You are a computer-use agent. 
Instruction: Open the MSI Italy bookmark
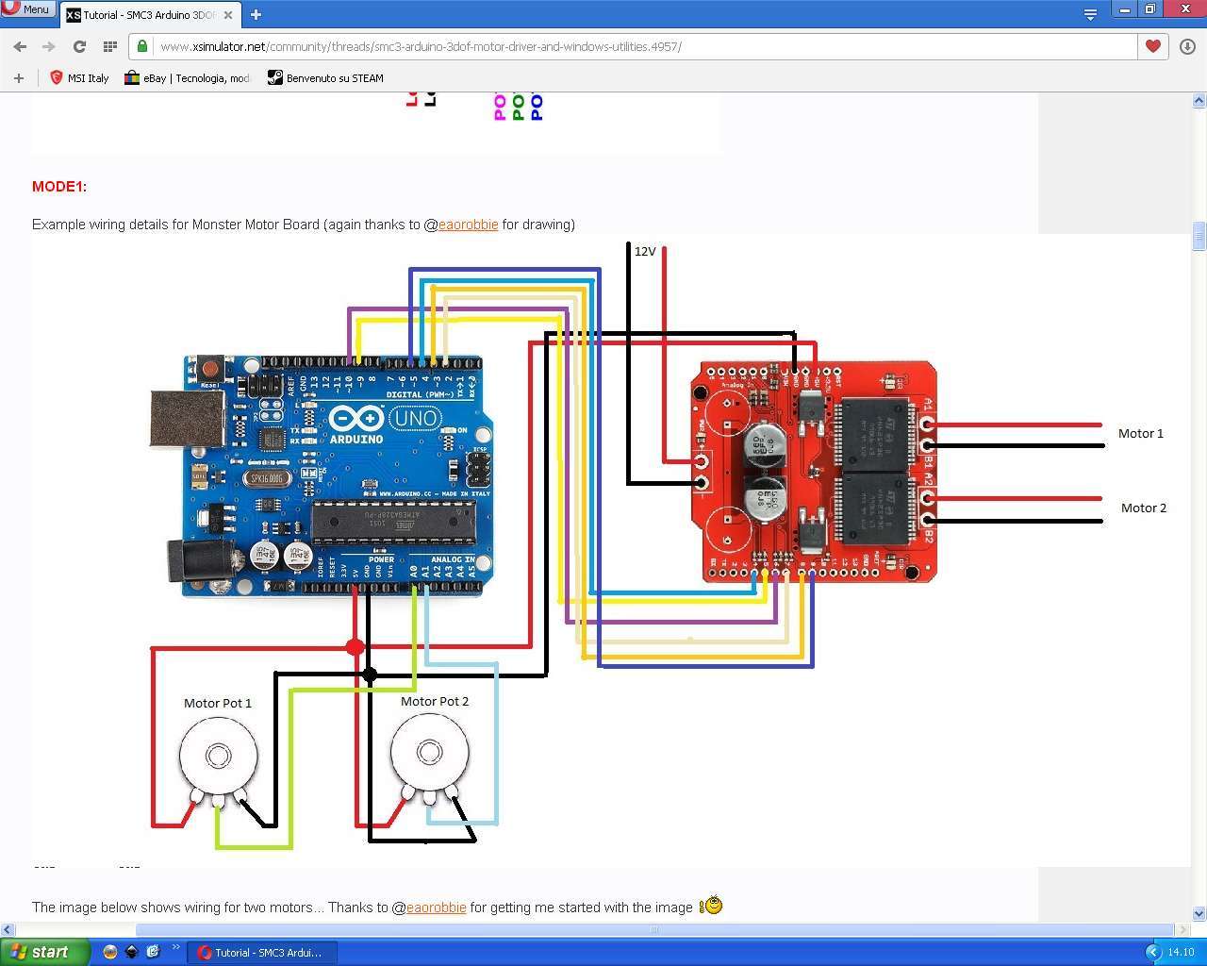point(79,78)
